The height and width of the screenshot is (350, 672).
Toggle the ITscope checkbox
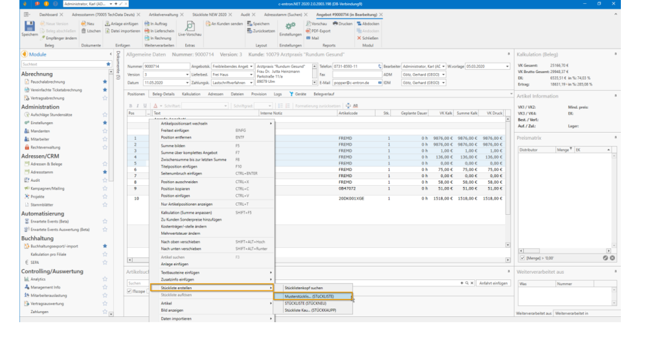pos(129,290)
